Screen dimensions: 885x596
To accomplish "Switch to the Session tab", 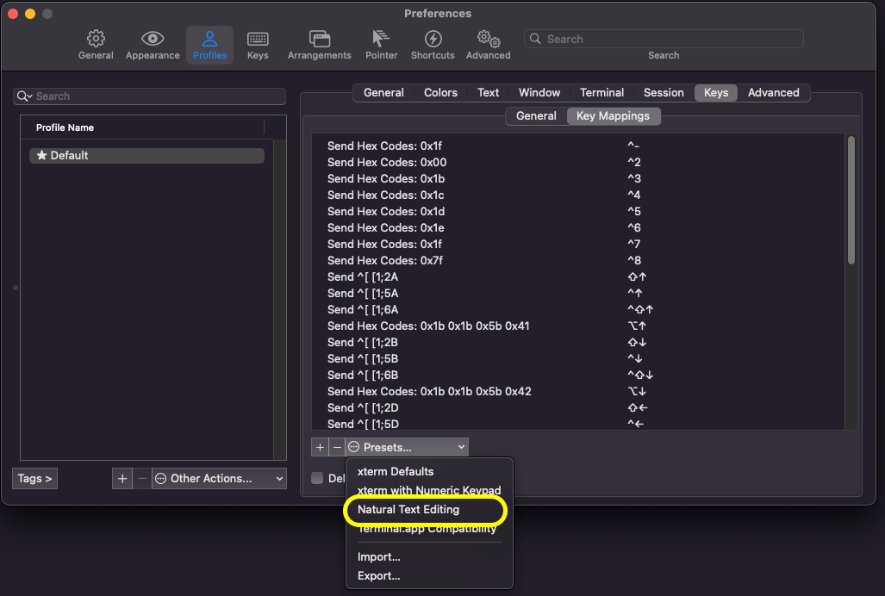I will click(664, 92).
